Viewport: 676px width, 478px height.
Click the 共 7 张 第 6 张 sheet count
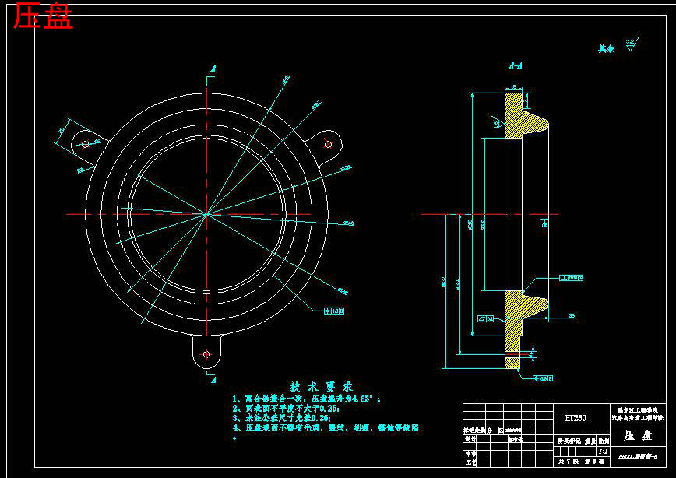tap(581, 462)
